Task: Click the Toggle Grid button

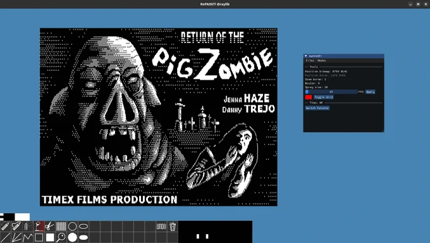Action: tap(324, 97)
